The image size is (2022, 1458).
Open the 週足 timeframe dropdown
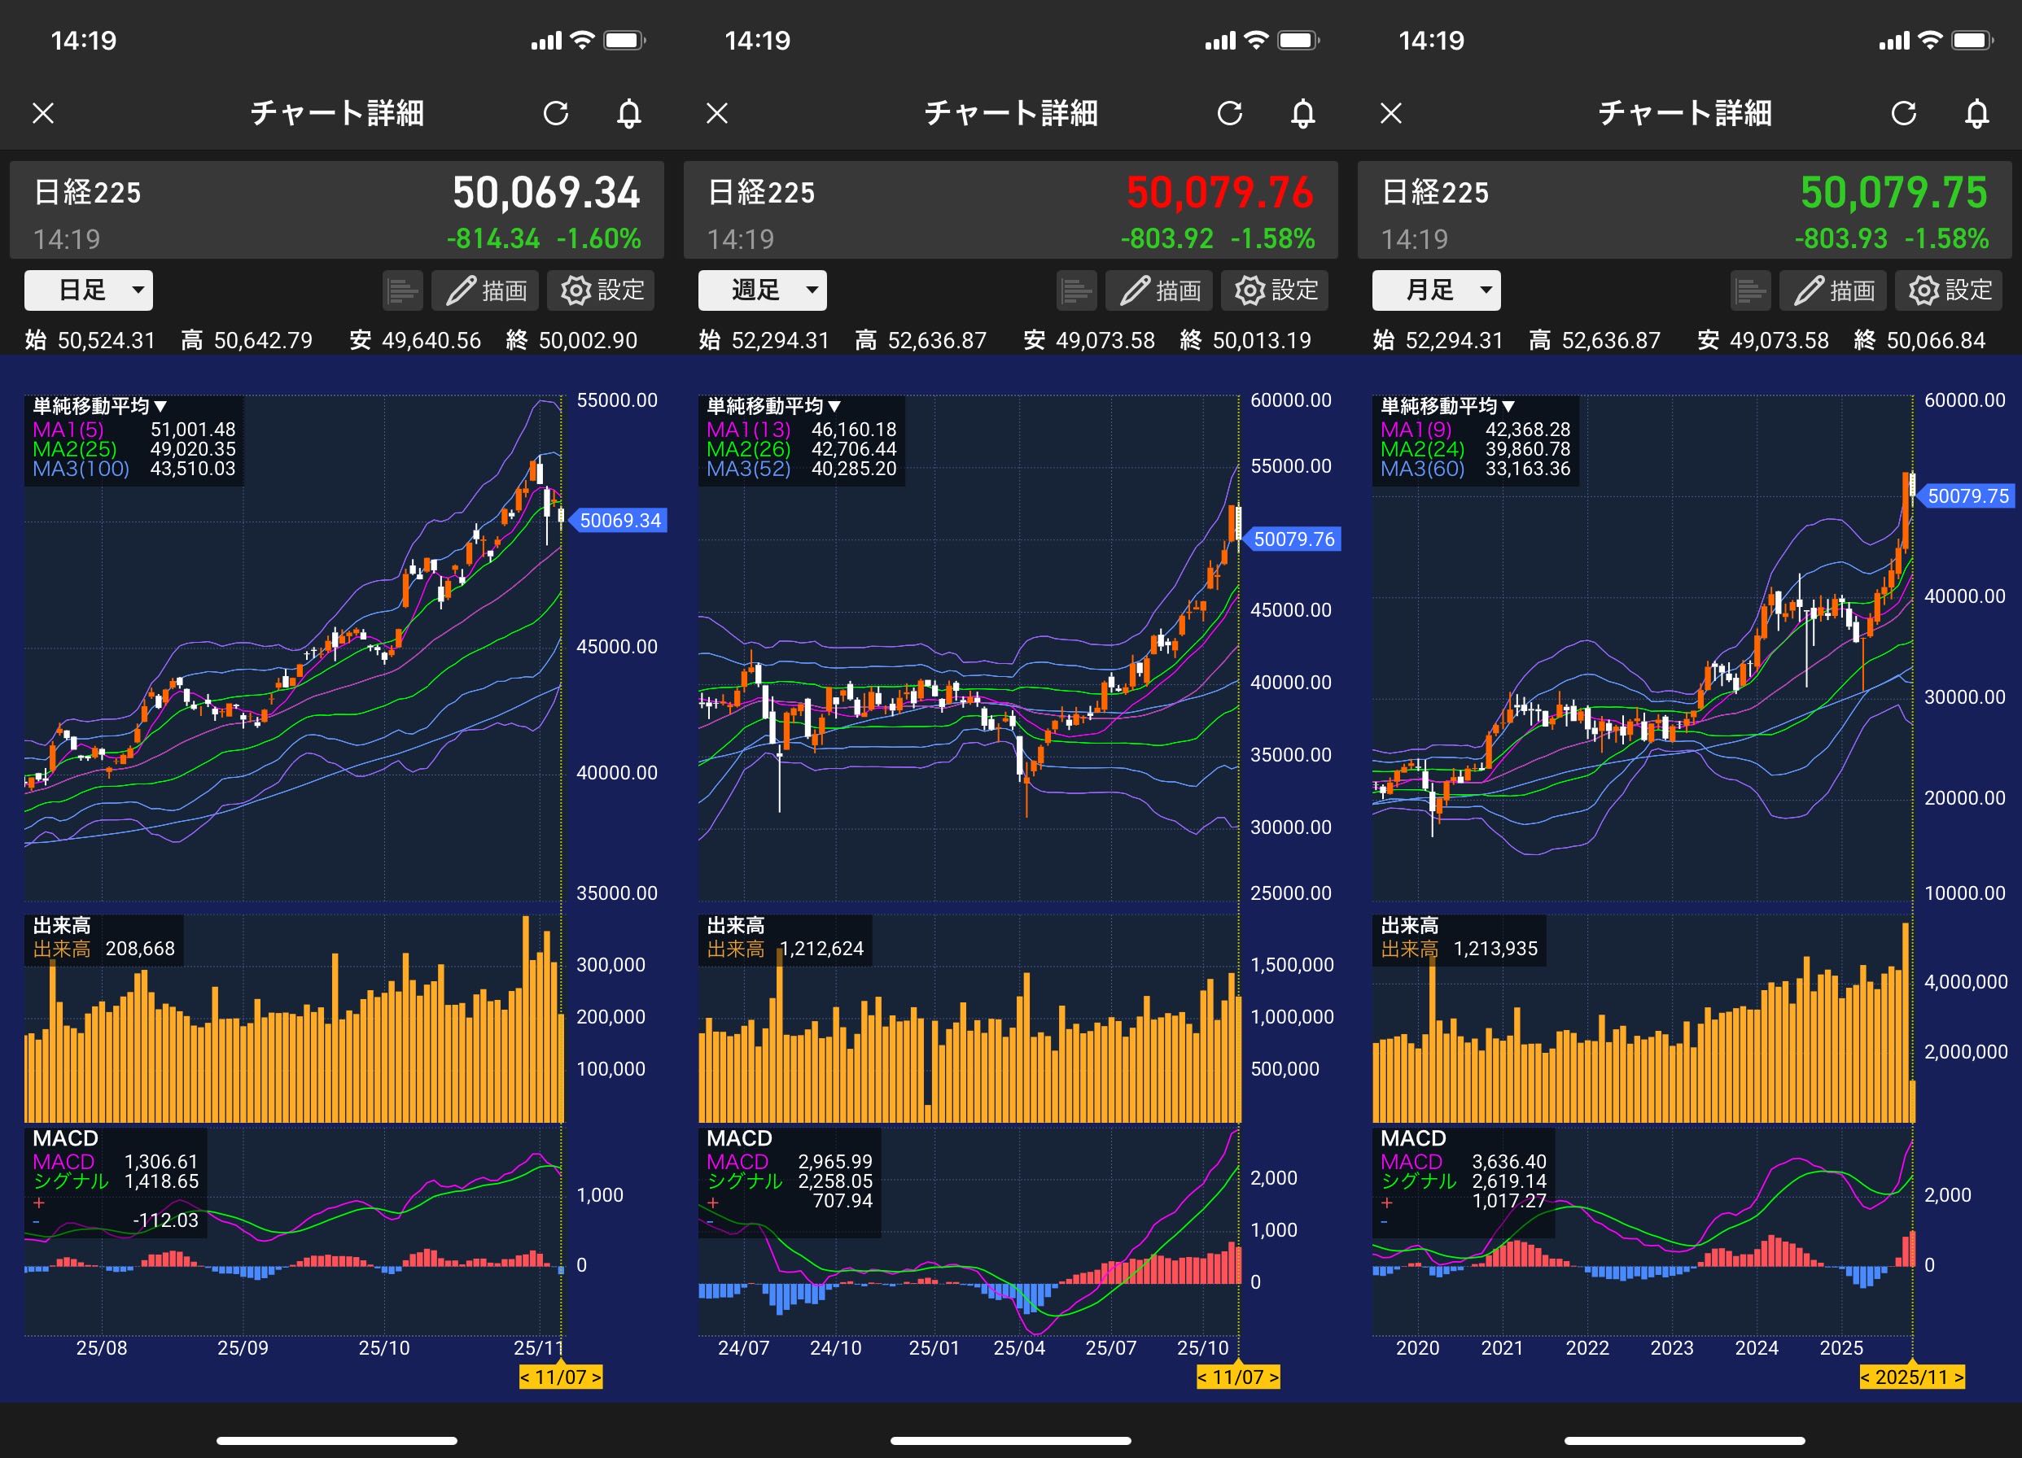(x=762, y=290)
